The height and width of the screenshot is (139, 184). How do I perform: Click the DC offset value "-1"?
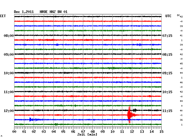click(x=181, y=115)
